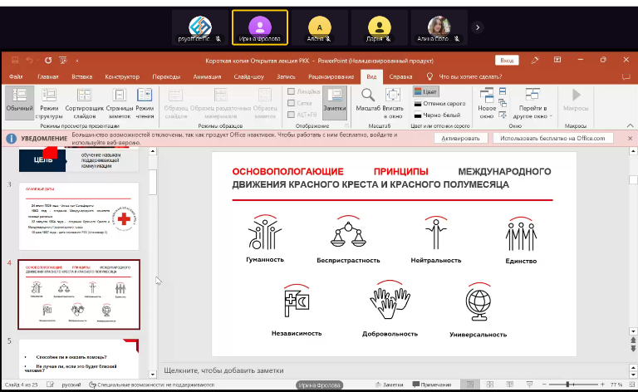Open the Quick Access Toolbar customize arrow
638x392 pixels.
click(x=76, y=61)
